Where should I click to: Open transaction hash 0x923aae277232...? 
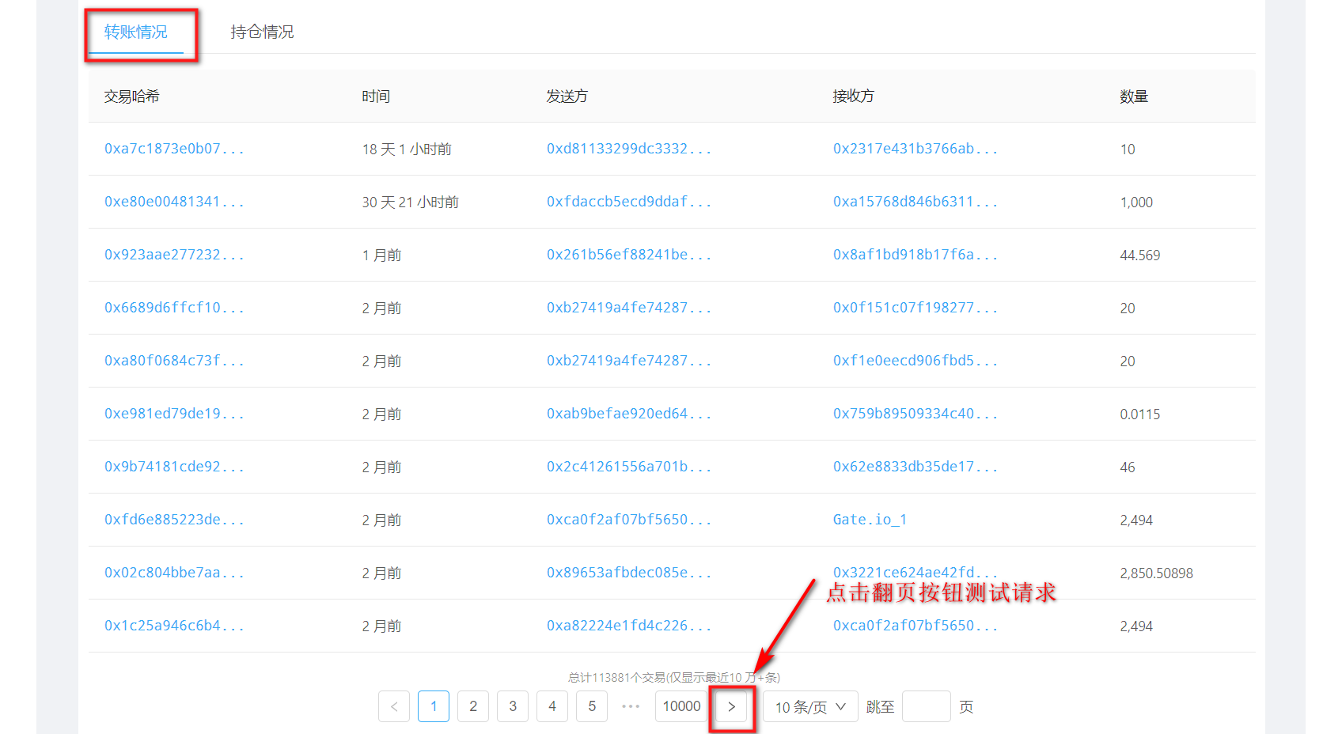click(x=174, y=255)
